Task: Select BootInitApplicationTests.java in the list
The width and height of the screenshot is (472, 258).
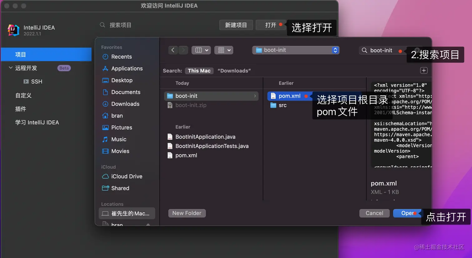Action: click(211, 146)
